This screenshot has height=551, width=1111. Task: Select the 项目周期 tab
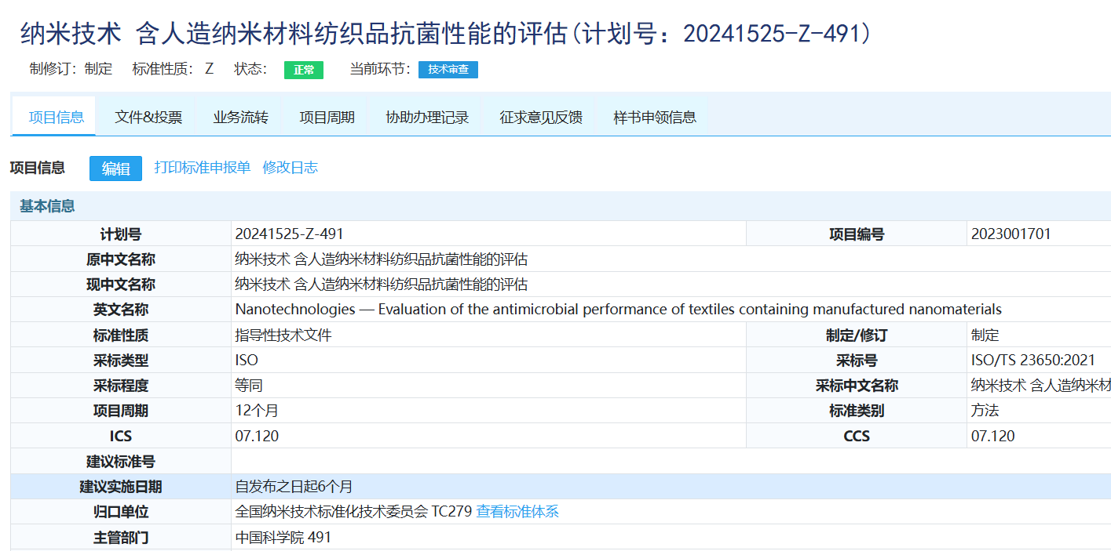(x=326, y=114)
